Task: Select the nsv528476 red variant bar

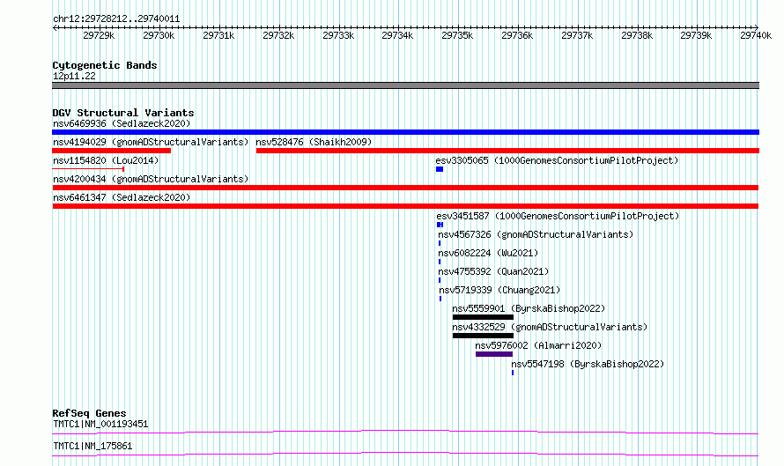Action: pos(507,151)
